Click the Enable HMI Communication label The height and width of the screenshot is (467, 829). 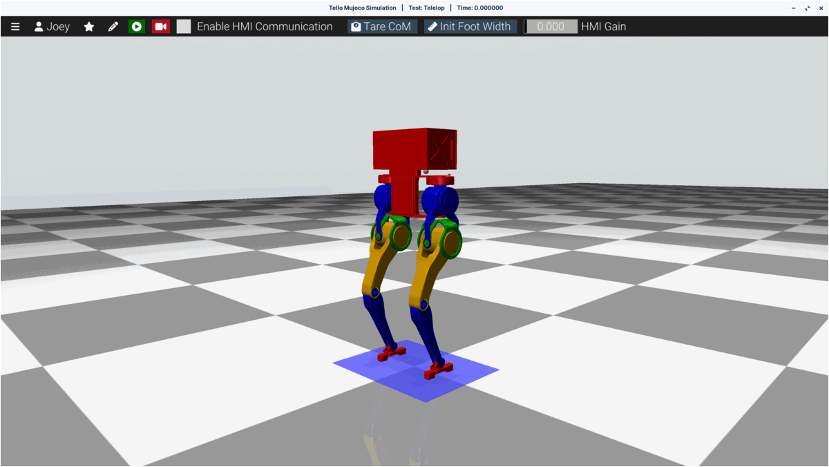pyautogui.click(x=265, y=27)
